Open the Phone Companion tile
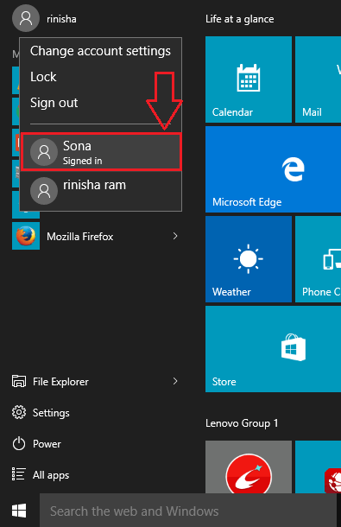 [x=319, y=259]
